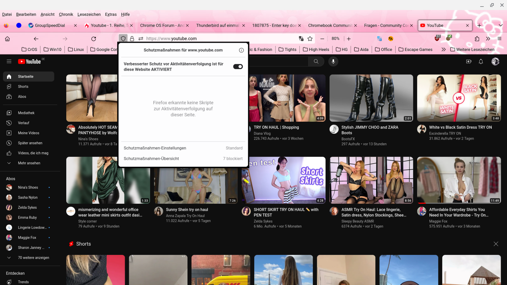Click the tracking protection shield icon
Viewport: 507px width, 285px height.
point(123,39)
